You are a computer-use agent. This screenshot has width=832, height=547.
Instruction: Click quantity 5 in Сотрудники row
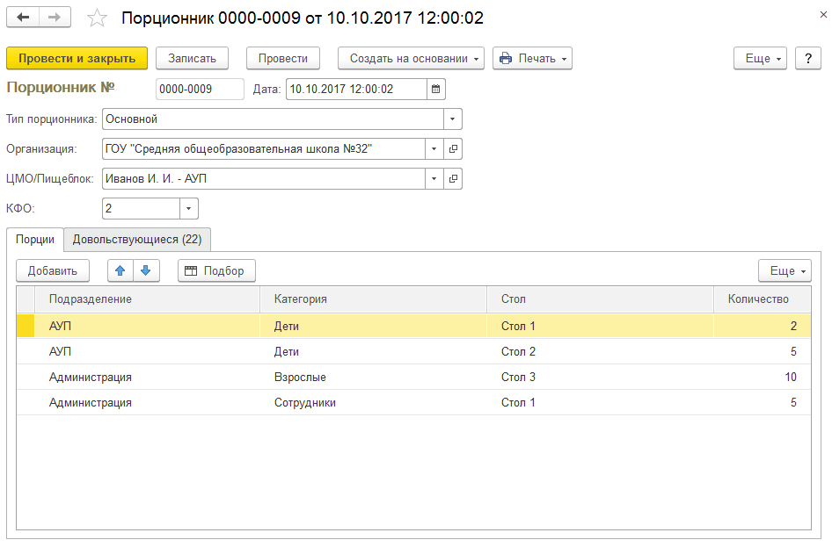(763, 402)
